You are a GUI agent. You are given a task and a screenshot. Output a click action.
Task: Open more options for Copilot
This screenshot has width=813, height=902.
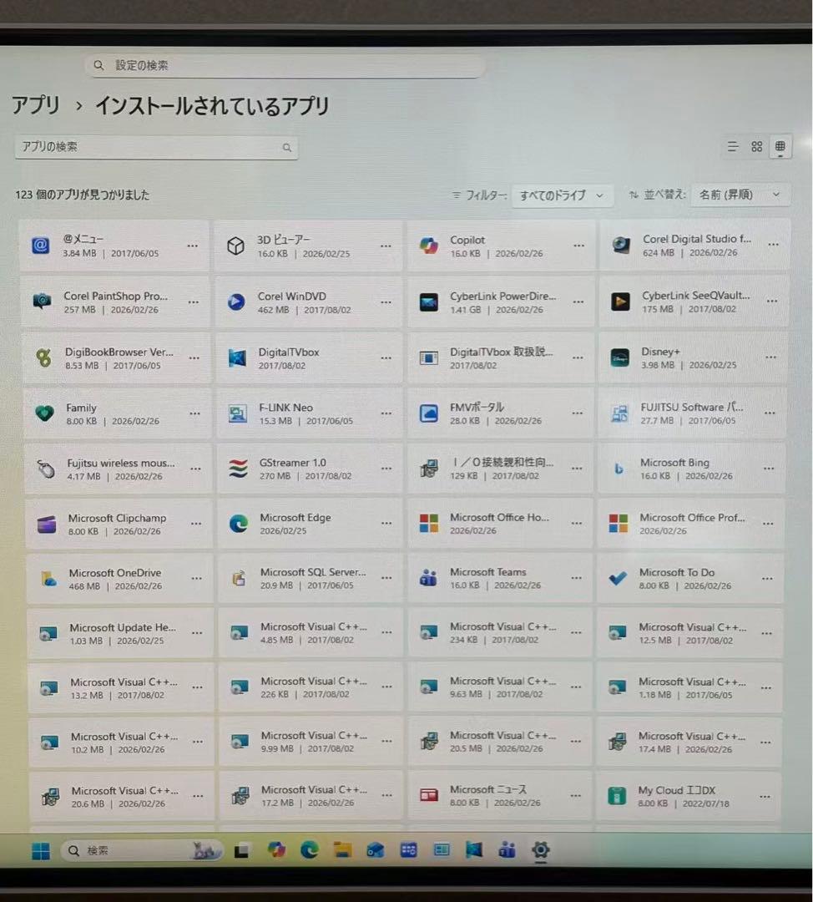[x=578, y=246]
